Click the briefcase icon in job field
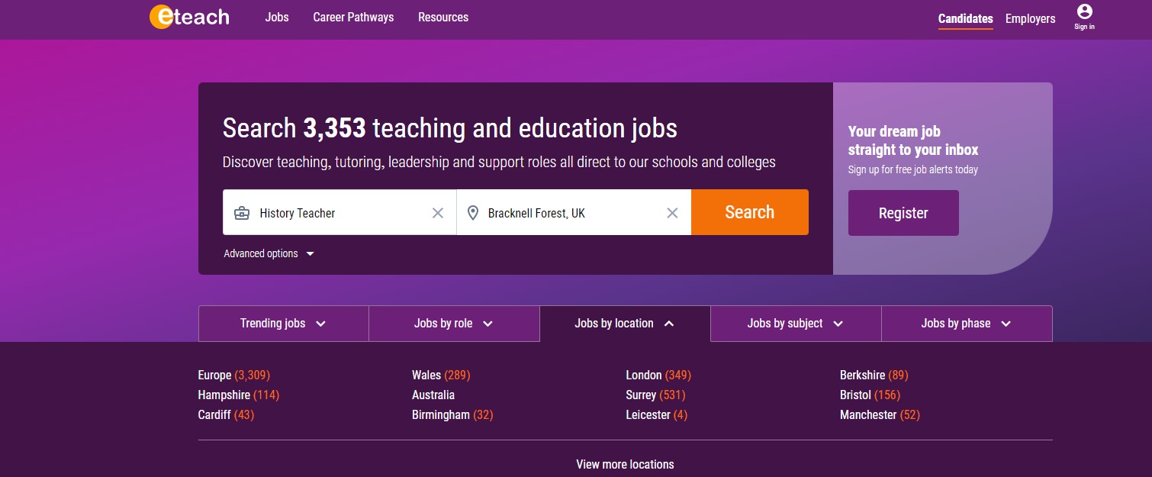The height and width of the screenshot is (477, 1152). (242, 213)
